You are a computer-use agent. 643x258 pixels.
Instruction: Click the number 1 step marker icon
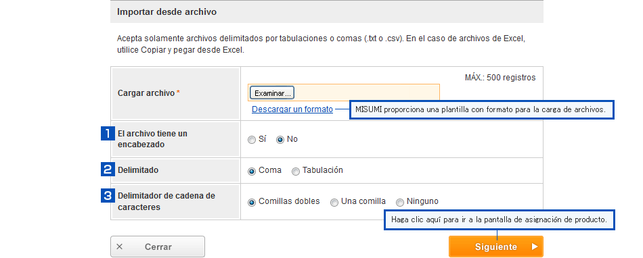click(x=108, y=133)
